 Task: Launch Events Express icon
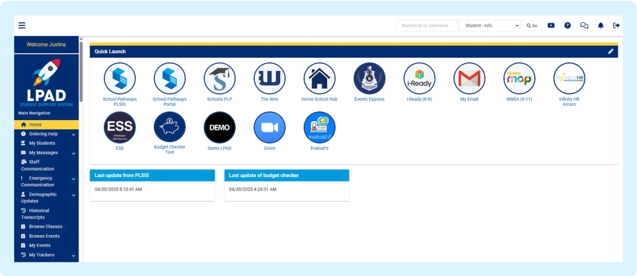370,79
